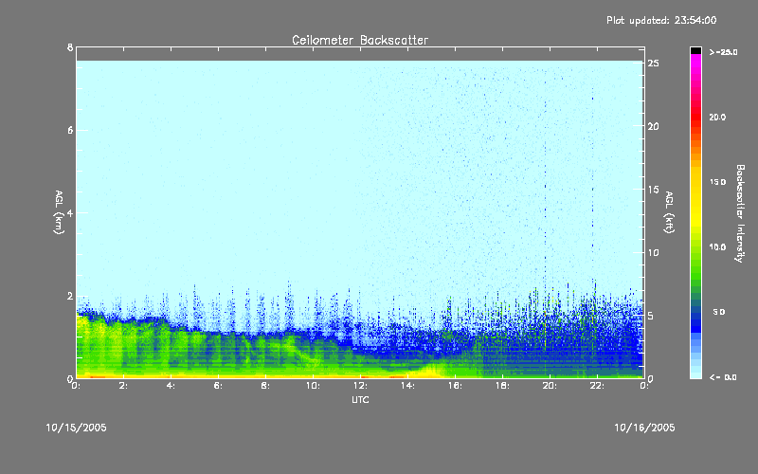Click the kft-axis tick label "5"
The width and height of the screenshot is (758, 474).
[650, 316]
